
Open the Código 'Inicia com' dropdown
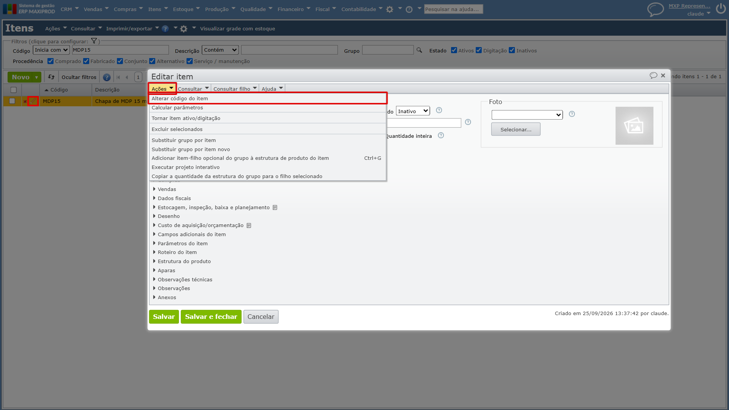(x=51, y=50)
